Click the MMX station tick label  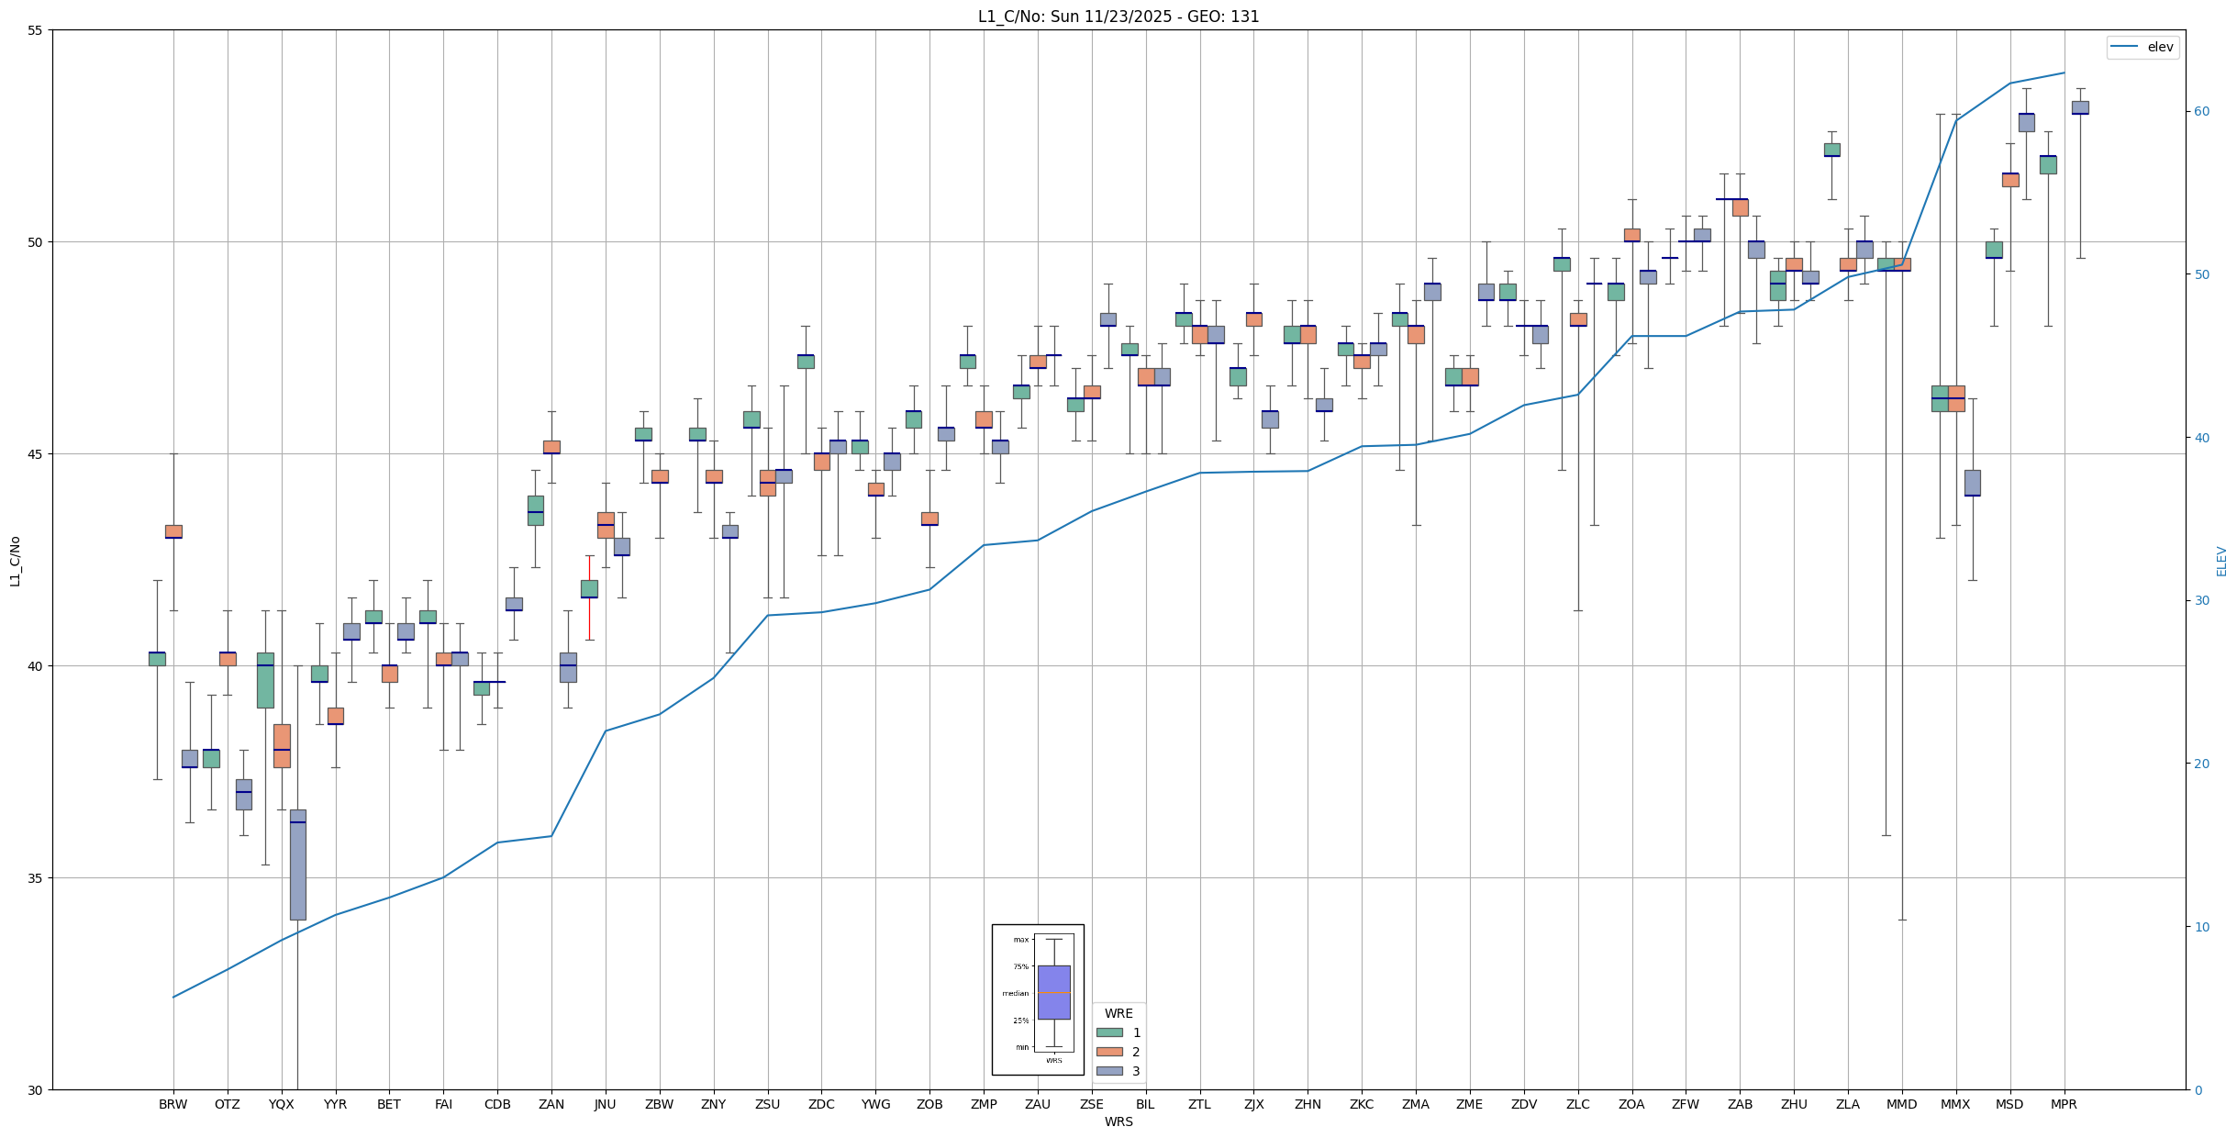pyautogui.click(x=1955, y=1104)
